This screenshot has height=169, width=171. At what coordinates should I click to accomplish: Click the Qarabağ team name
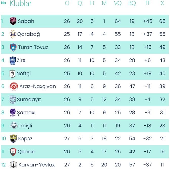point(29,34)
